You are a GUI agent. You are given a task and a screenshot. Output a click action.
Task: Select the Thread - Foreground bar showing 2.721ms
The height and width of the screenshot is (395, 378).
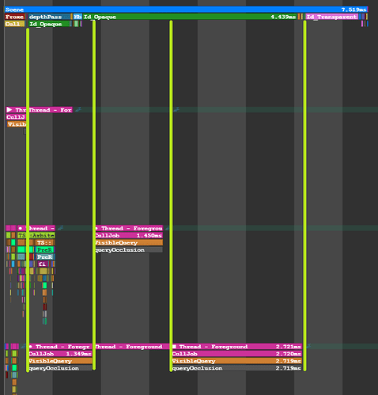236,347
